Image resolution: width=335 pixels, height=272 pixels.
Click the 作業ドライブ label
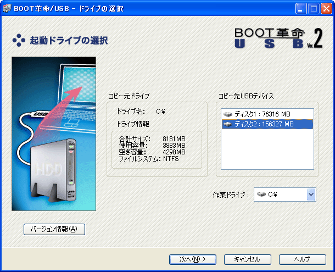[231, 195]
